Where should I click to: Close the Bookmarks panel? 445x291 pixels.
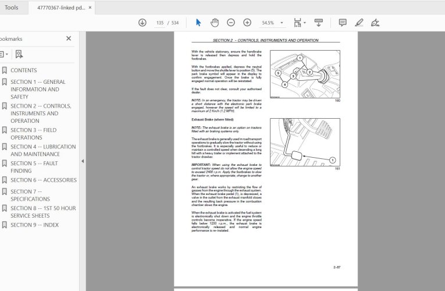[x=69, y=38]
